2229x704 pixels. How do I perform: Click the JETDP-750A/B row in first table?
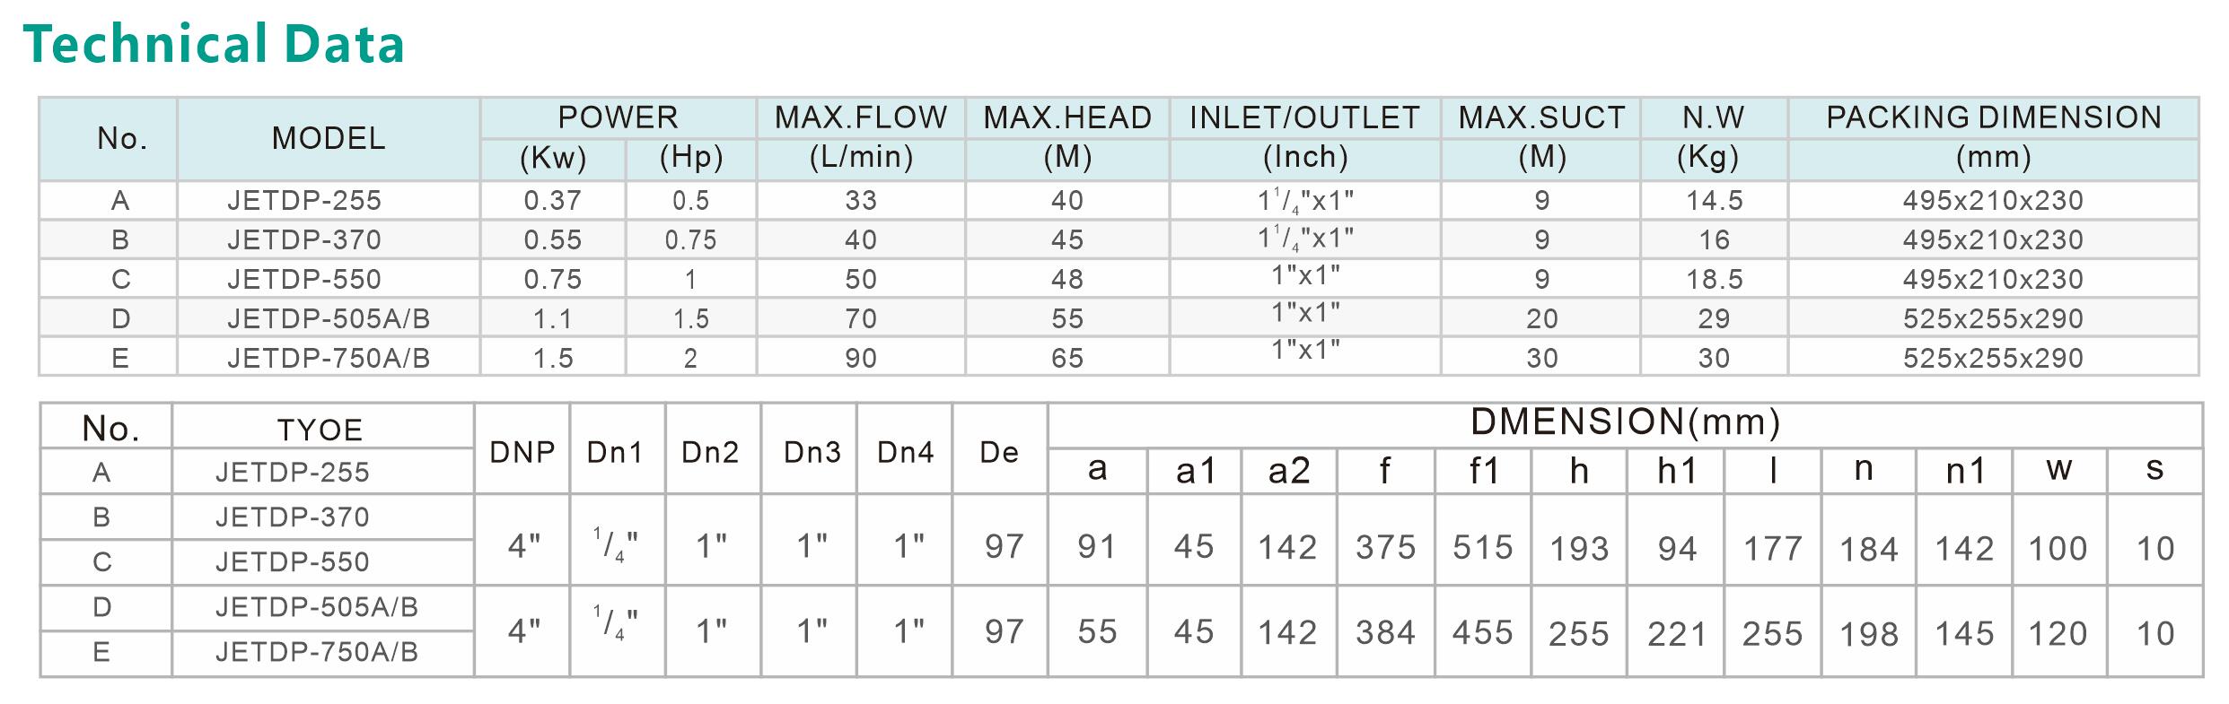[x=1119, y=357]
